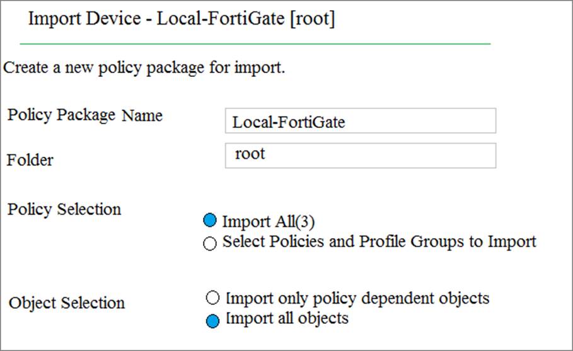
Task: Click the "Policy Selection" section label
Action: (64, 210)
